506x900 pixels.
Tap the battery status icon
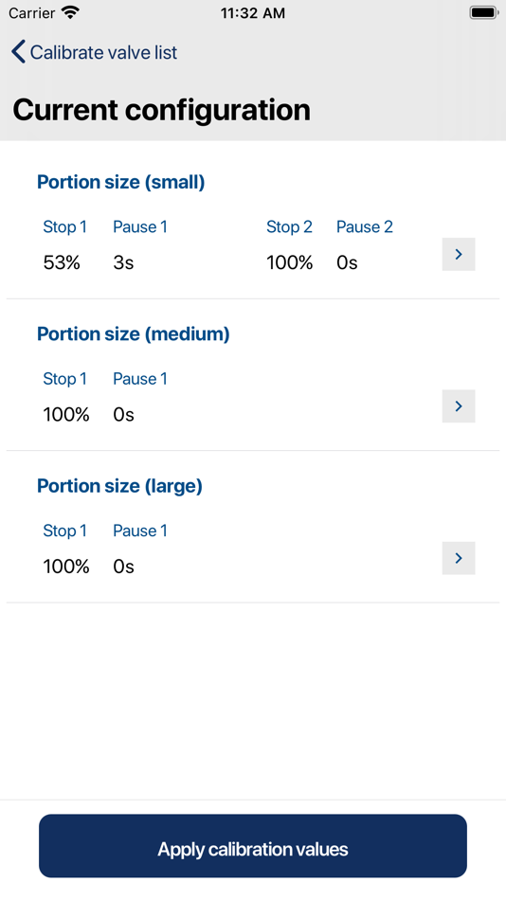[483, 12]
